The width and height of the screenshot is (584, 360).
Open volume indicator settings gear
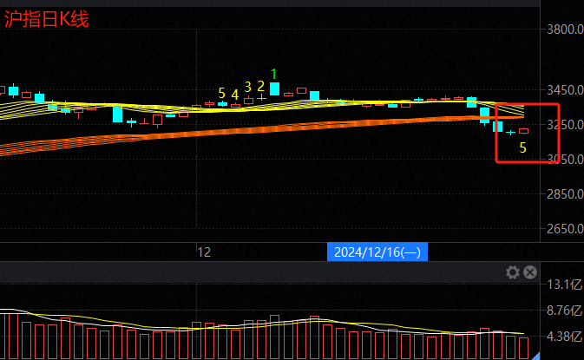click(513, 272)
